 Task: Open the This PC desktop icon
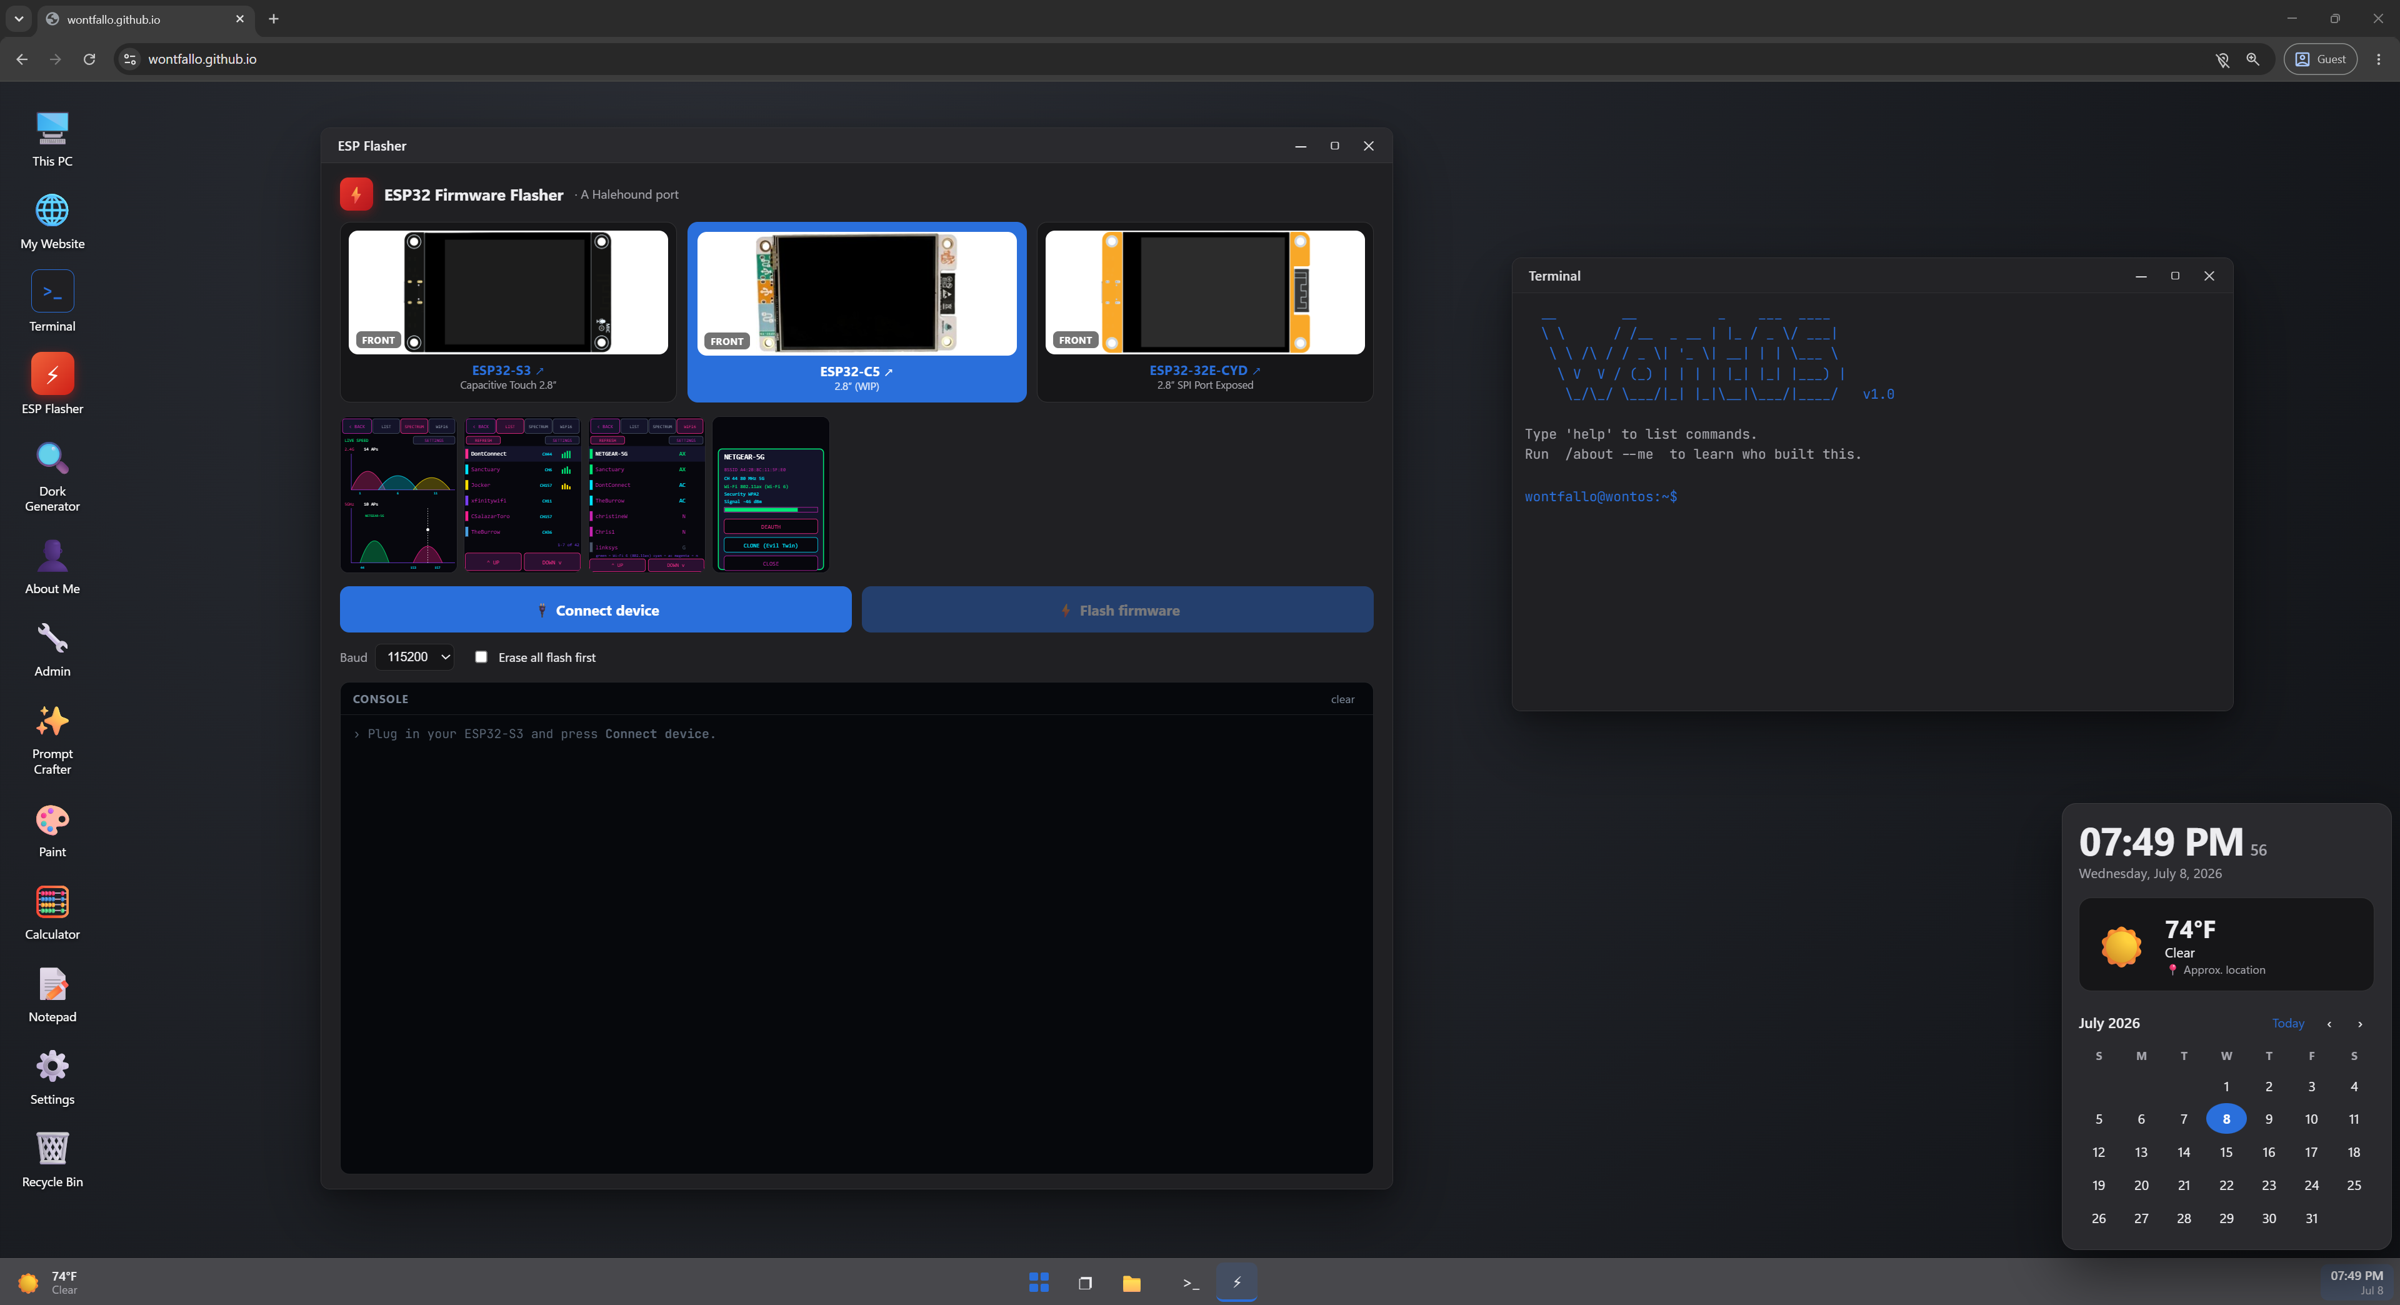click(52, 139)
